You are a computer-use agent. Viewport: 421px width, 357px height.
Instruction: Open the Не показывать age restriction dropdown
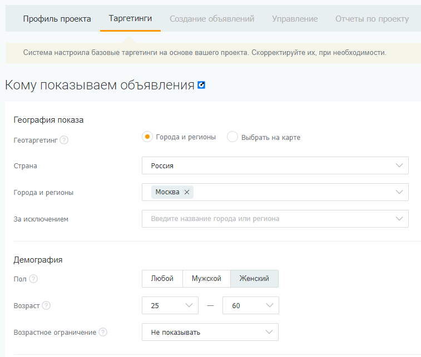[x=210, y=332]
